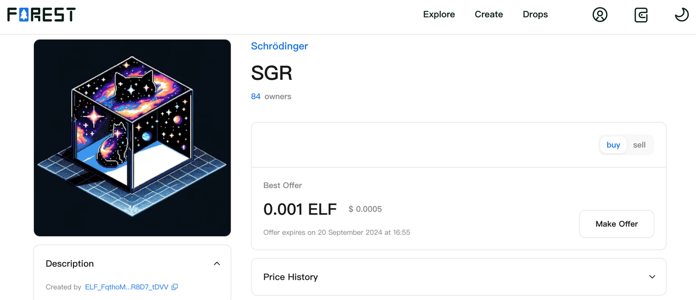Click the Forest logo
Viewport: 696px width, 300px height.
41,15
